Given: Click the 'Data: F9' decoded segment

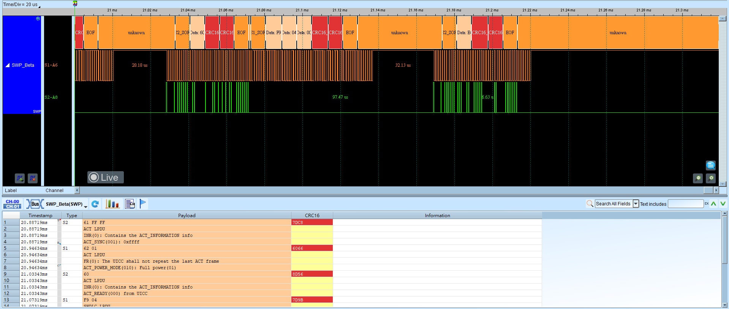Looking at the screenshot, I should pos(274,33).
